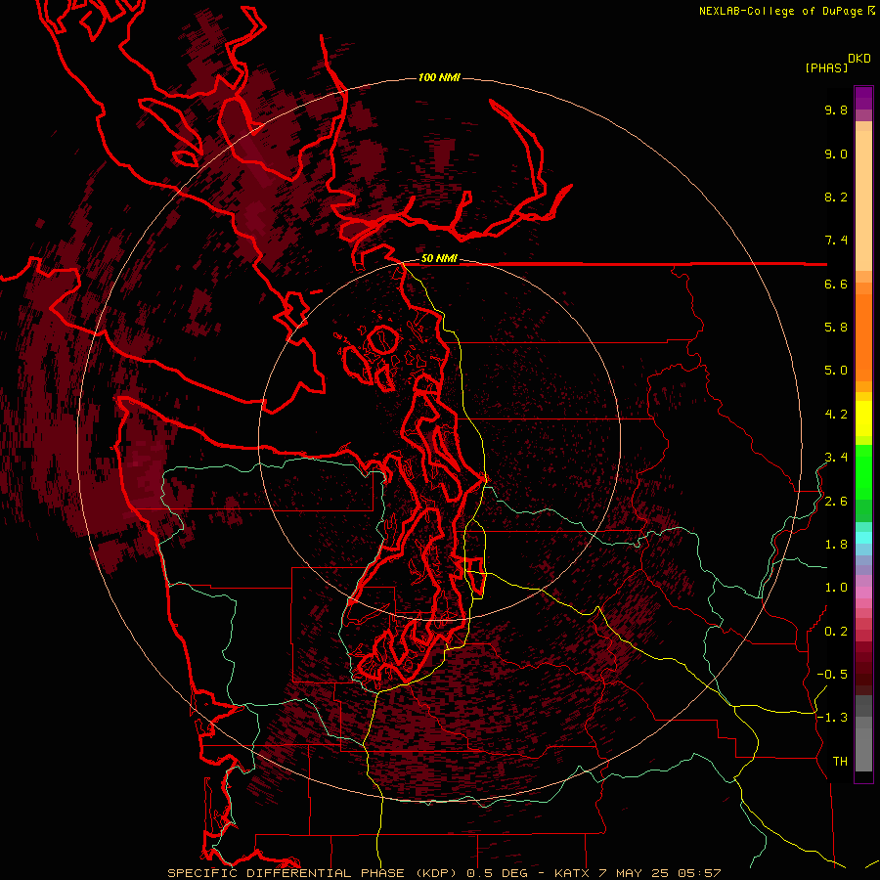Click the 6.6 scale value
This screenshot has height=880, width=880.
pyautogui.click(x=836, y=284)
